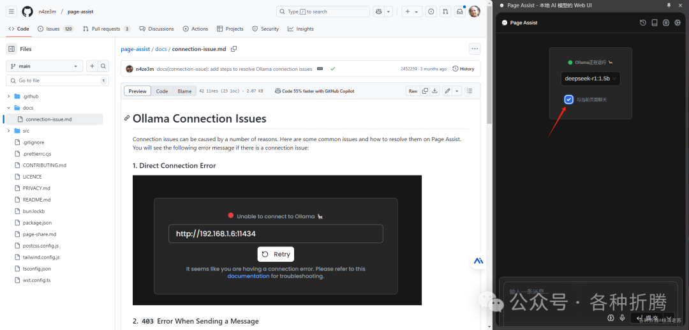The height and width of the screenshot is (330, 689).
Task: Expand the src folder
Action: pos(8,131)
